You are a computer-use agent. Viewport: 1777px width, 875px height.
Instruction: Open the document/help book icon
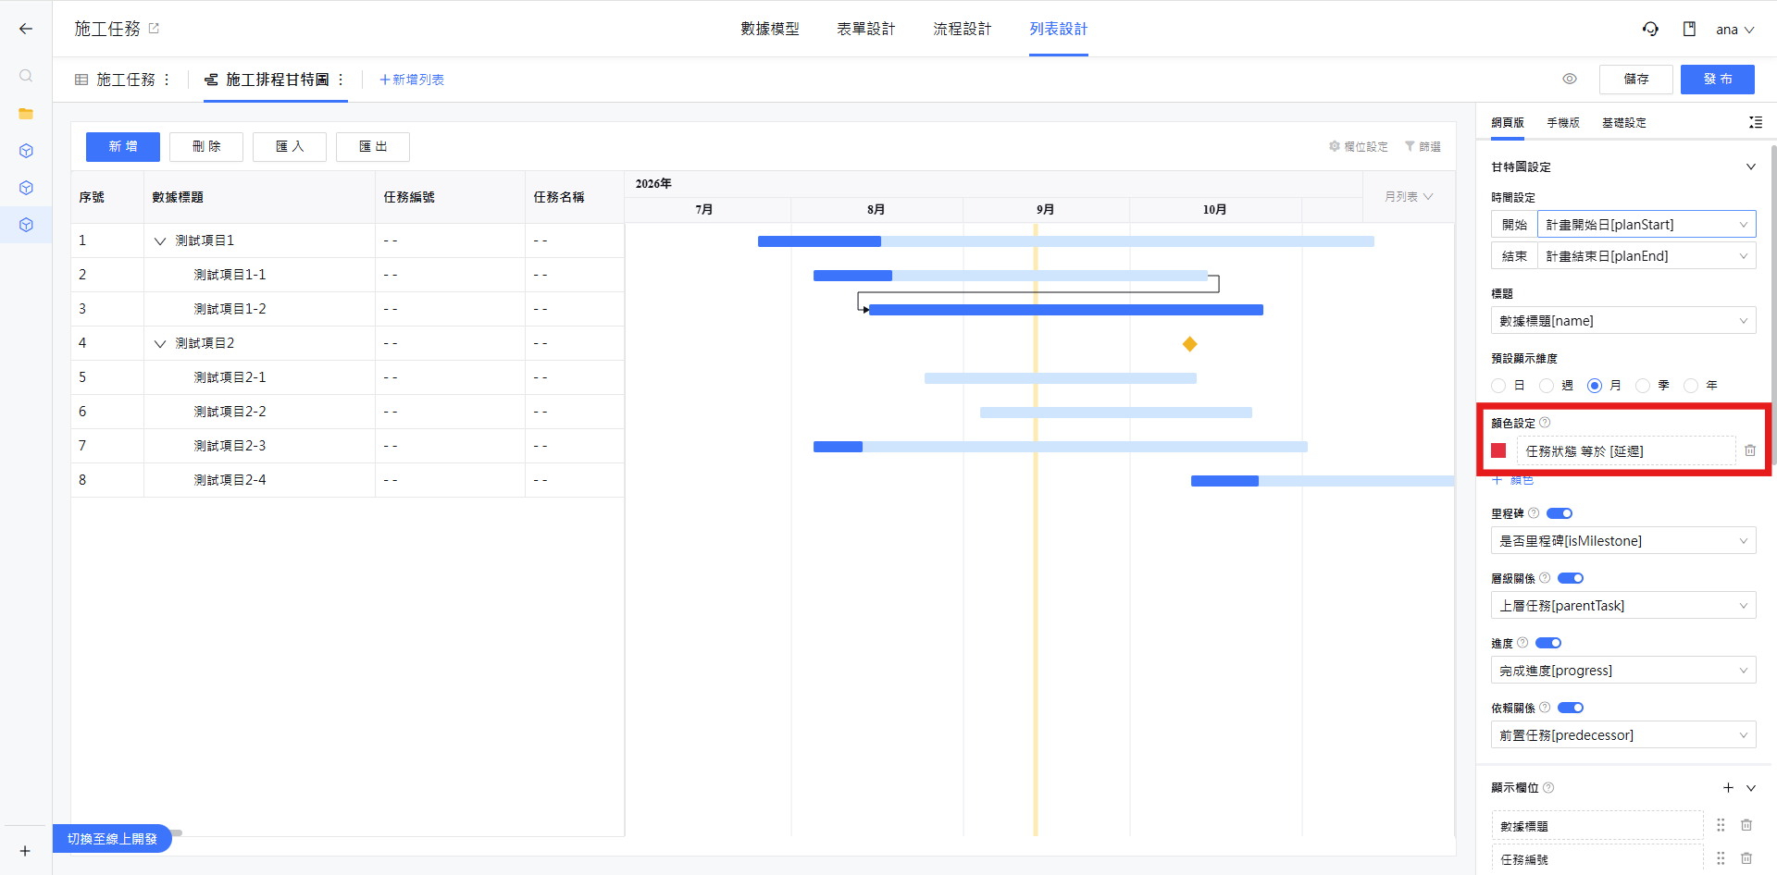click(x=1689, y=29)
